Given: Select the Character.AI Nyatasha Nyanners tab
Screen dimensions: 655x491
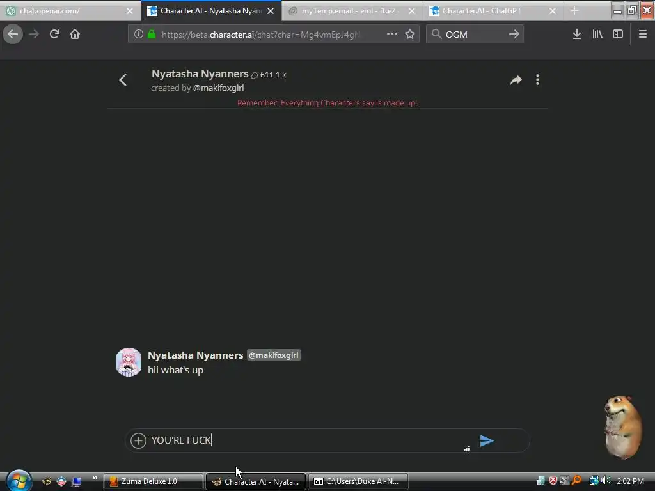Looking at the screenshot, I should (x=211, y=11).
